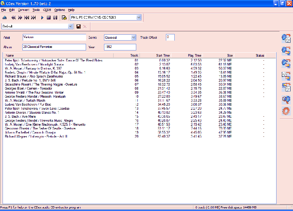Click the Pause playback button
This screenshot has height=211, width=293.
coord(55,17)
